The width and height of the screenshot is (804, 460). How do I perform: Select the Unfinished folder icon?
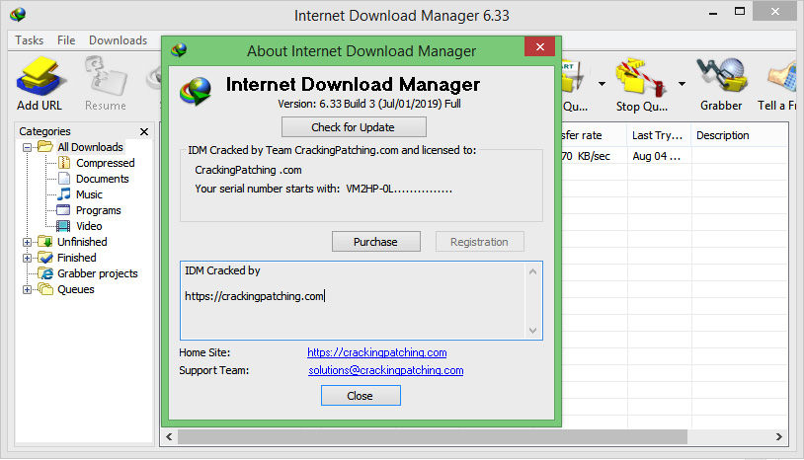[x=45, y=242]
